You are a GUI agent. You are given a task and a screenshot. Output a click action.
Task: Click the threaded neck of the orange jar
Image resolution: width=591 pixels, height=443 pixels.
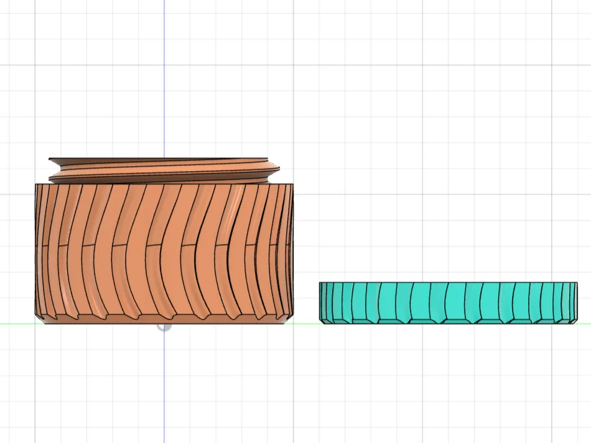[164, 170]
